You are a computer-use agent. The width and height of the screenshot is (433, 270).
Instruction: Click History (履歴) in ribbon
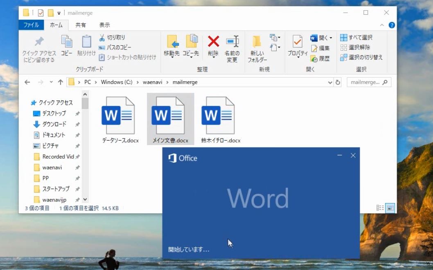click(x=320, y=58)
